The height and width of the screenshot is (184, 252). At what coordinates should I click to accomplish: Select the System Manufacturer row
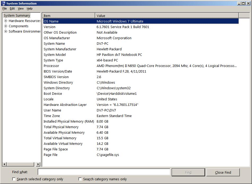pos(141,49)
